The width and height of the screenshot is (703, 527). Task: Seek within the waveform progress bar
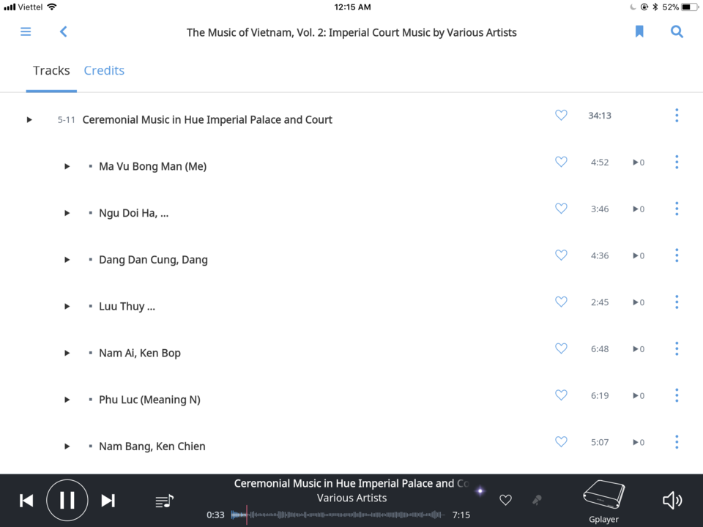(x=338, y=515)
